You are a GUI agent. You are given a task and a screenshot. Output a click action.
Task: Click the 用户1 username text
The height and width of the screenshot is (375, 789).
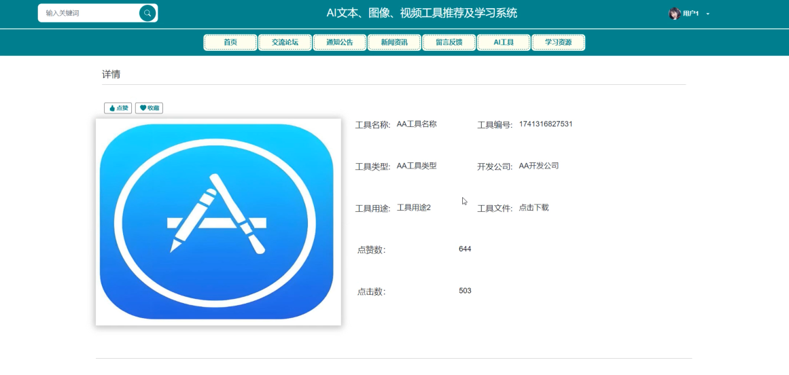691,14
